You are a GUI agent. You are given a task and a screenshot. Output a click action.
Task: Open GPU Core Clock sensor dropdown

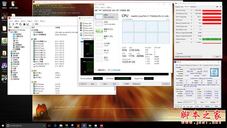pos(192,10)
